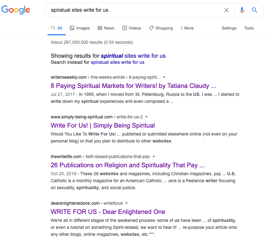Click the blue magnifier search icon

(x=254, y=10)
